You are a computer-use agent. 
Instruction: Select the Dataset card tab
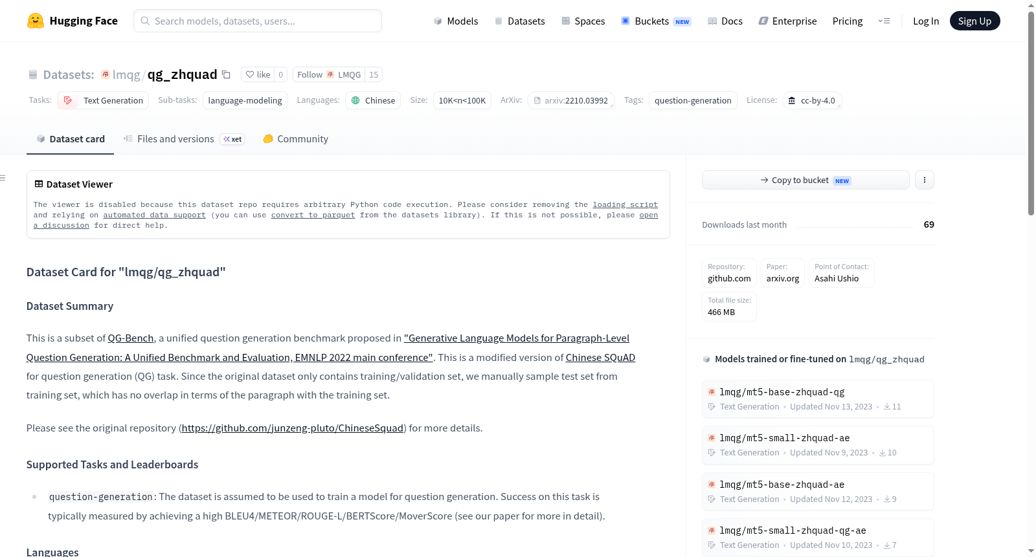70,138
